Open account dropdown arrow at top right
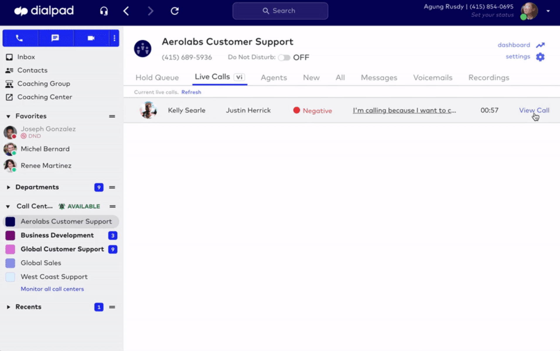This screenshot has width=560, height=351. point(548,11)
